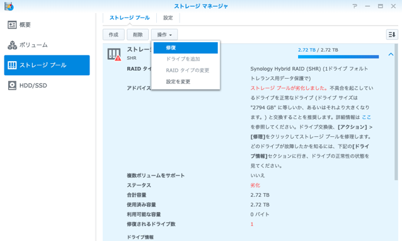Collapse the storage pool details chevron
The image size is (402, 241).
(391, 54)
